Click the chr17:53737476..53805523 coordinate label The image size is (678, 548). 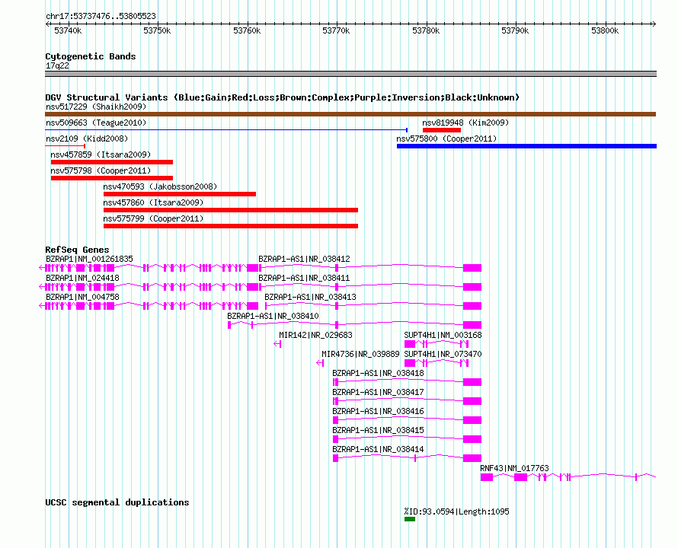tap(101, 16)
